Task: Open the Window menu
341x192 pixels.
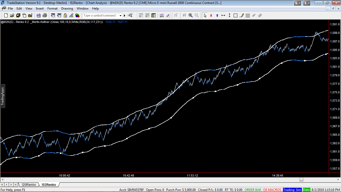Action: pos(83,9)
